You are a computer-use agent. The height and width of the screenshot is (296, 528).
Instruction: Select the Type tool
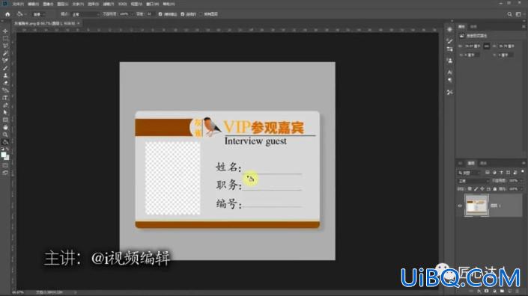(5, 97)
